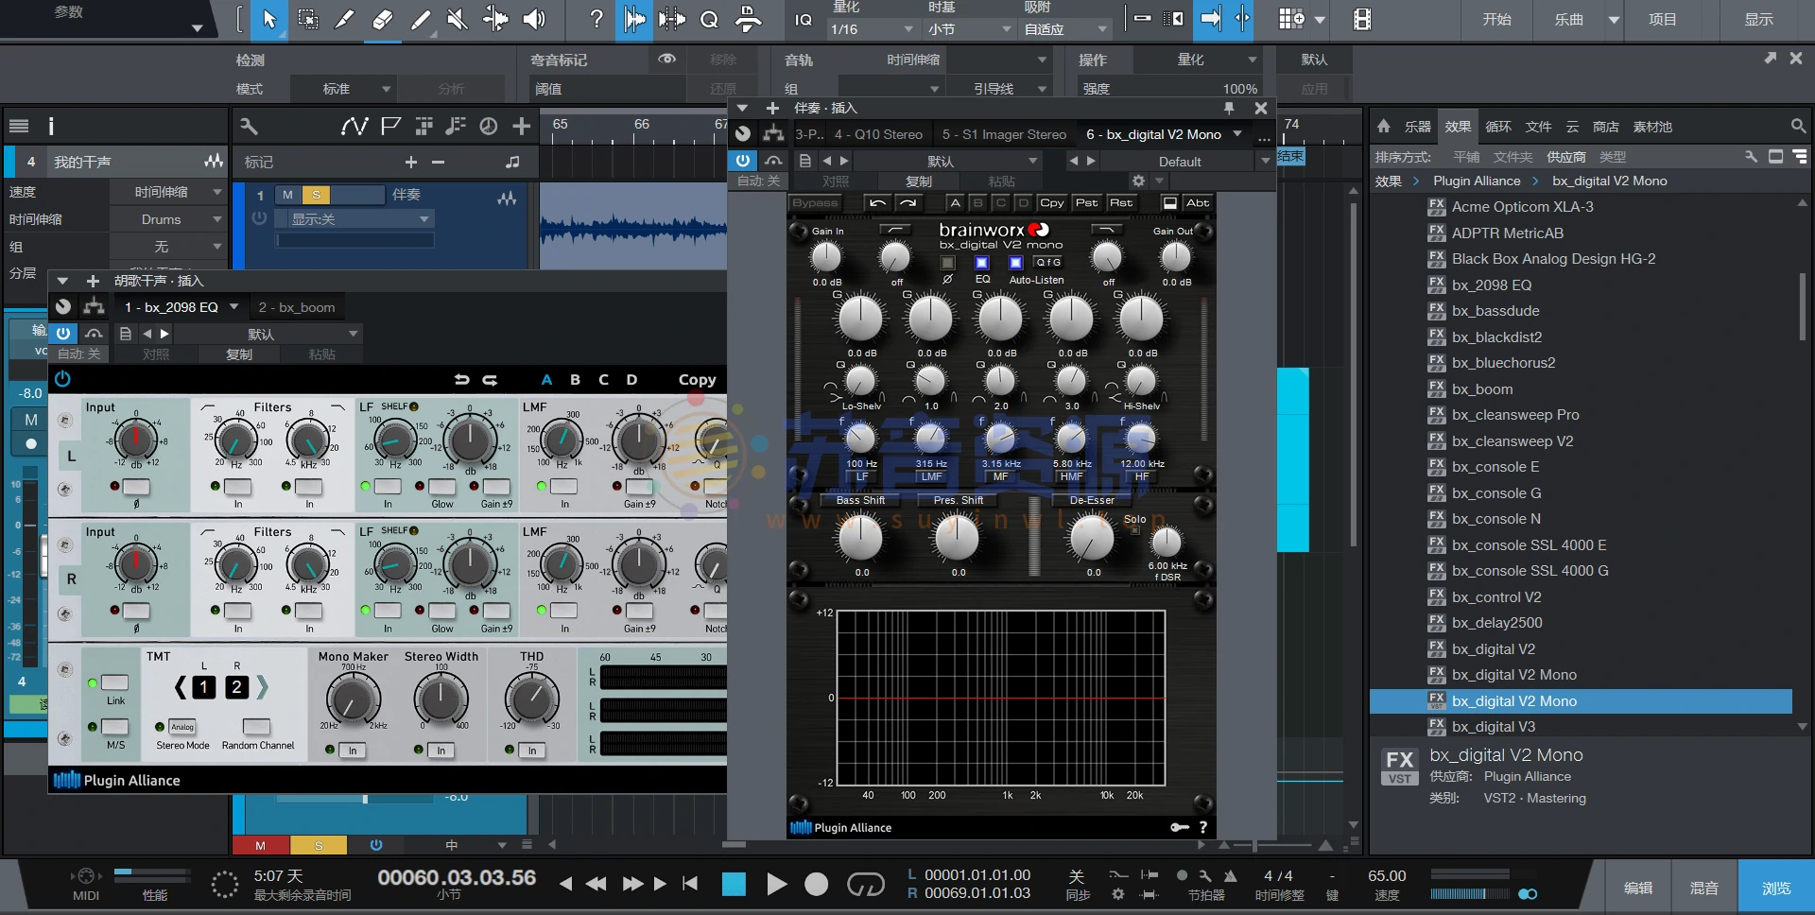Open the 循环 tab in the browser

1497,127
